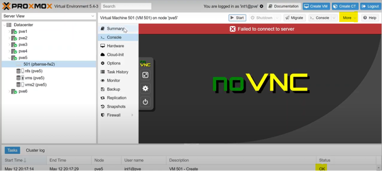Collapse the pve5 node
The width and height of the screenshot is (382, 175).
9,58
